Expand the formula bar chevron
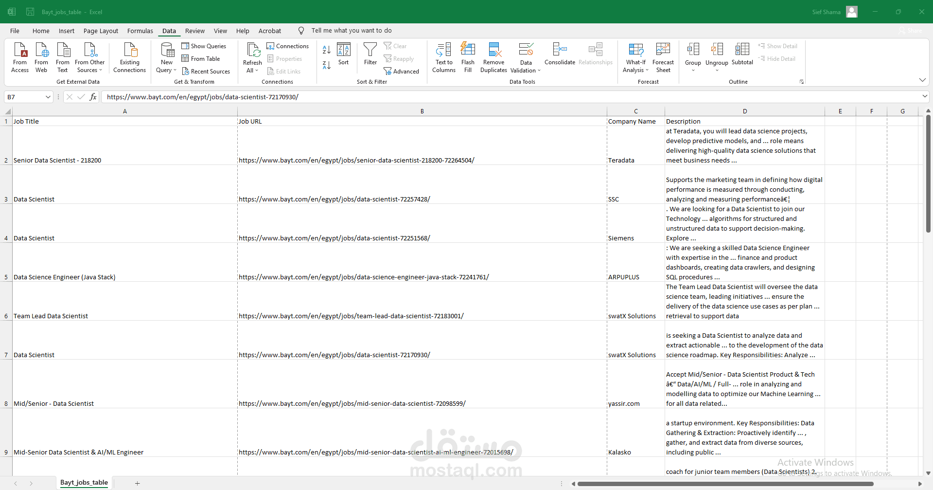The height and width of the screenshot is (490, 933). tap(925, 96)
